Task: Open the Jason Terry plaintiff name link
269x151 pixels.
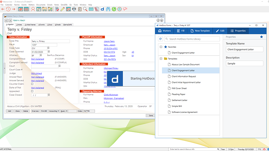Action: pyautogui.click(x=109, y=41)
